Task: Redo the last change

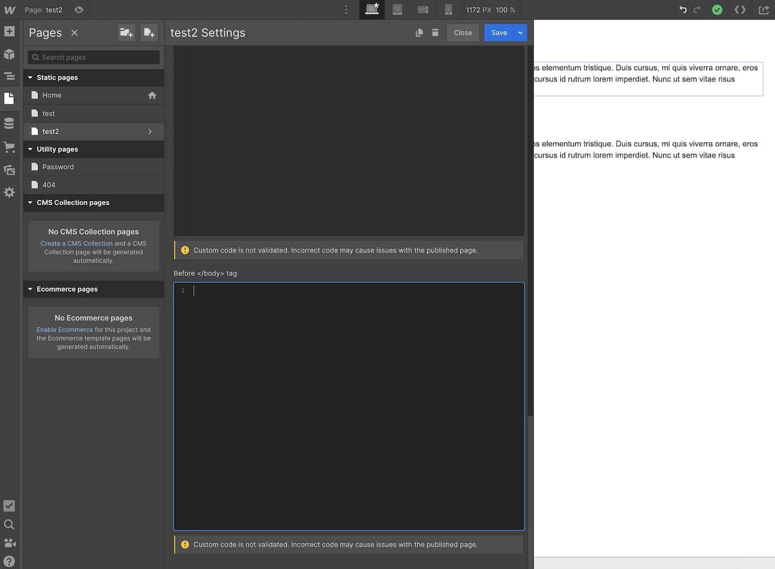Action: tap(697, 10)
